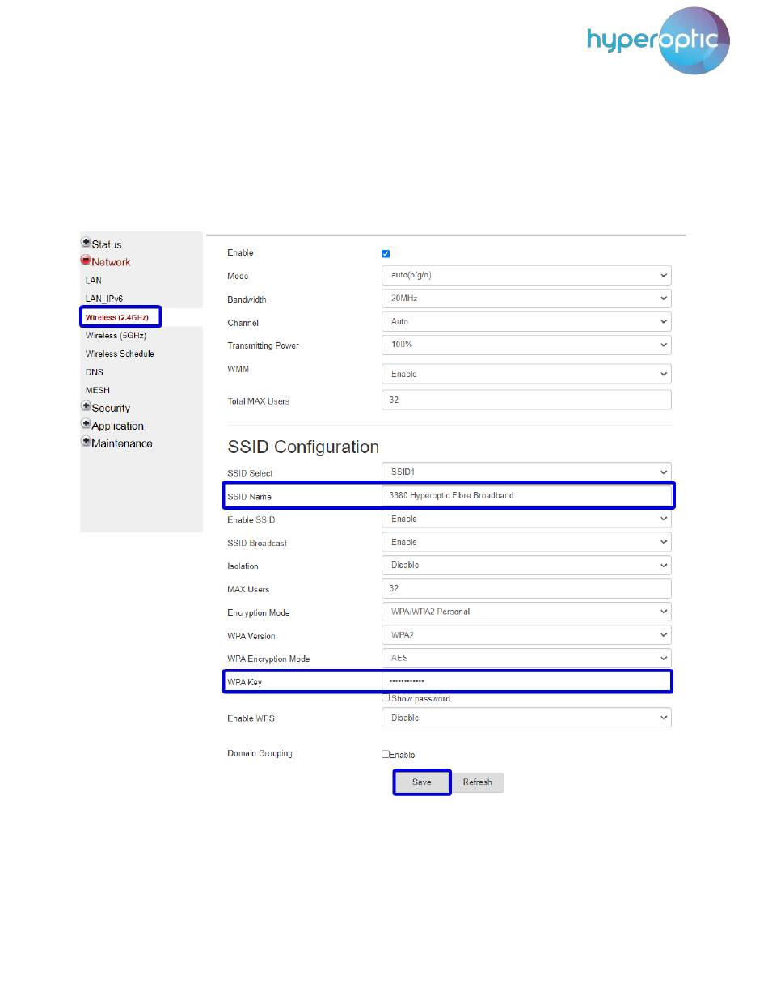Open the MESH settings page
This screenshot has width=768, height=1004.
point(98,390)
